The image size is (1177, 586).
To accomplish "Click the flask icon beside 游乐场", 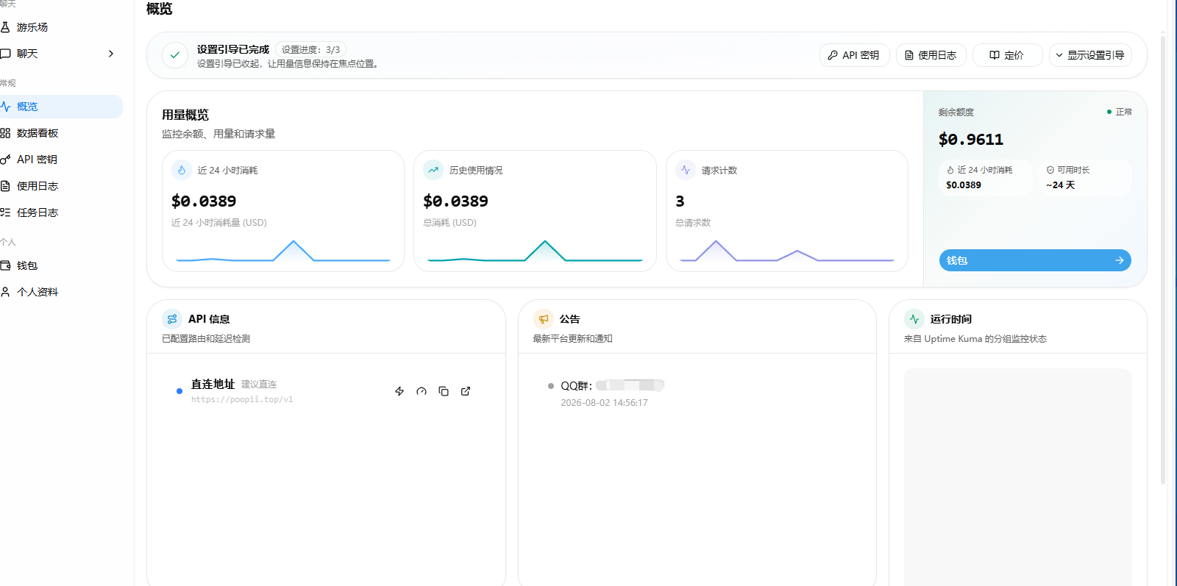I will (5, 27).
